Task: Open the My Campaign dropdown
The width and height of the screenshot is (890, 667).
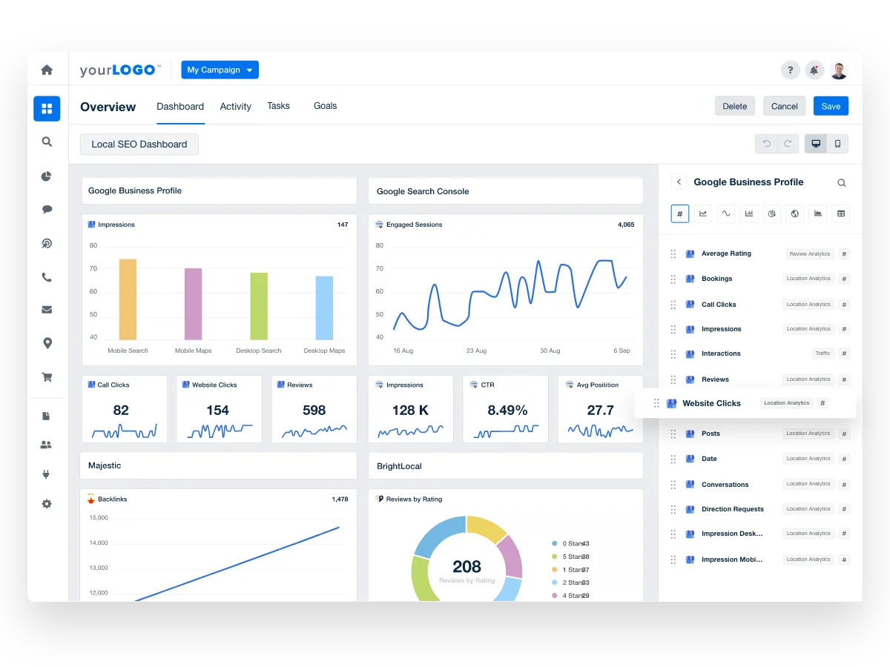Action: tap(220, 70)
